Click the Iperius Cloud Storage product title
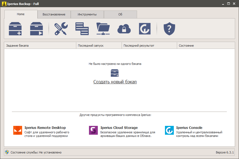Screen dimensions: 239x159 (x=118, y=128)
